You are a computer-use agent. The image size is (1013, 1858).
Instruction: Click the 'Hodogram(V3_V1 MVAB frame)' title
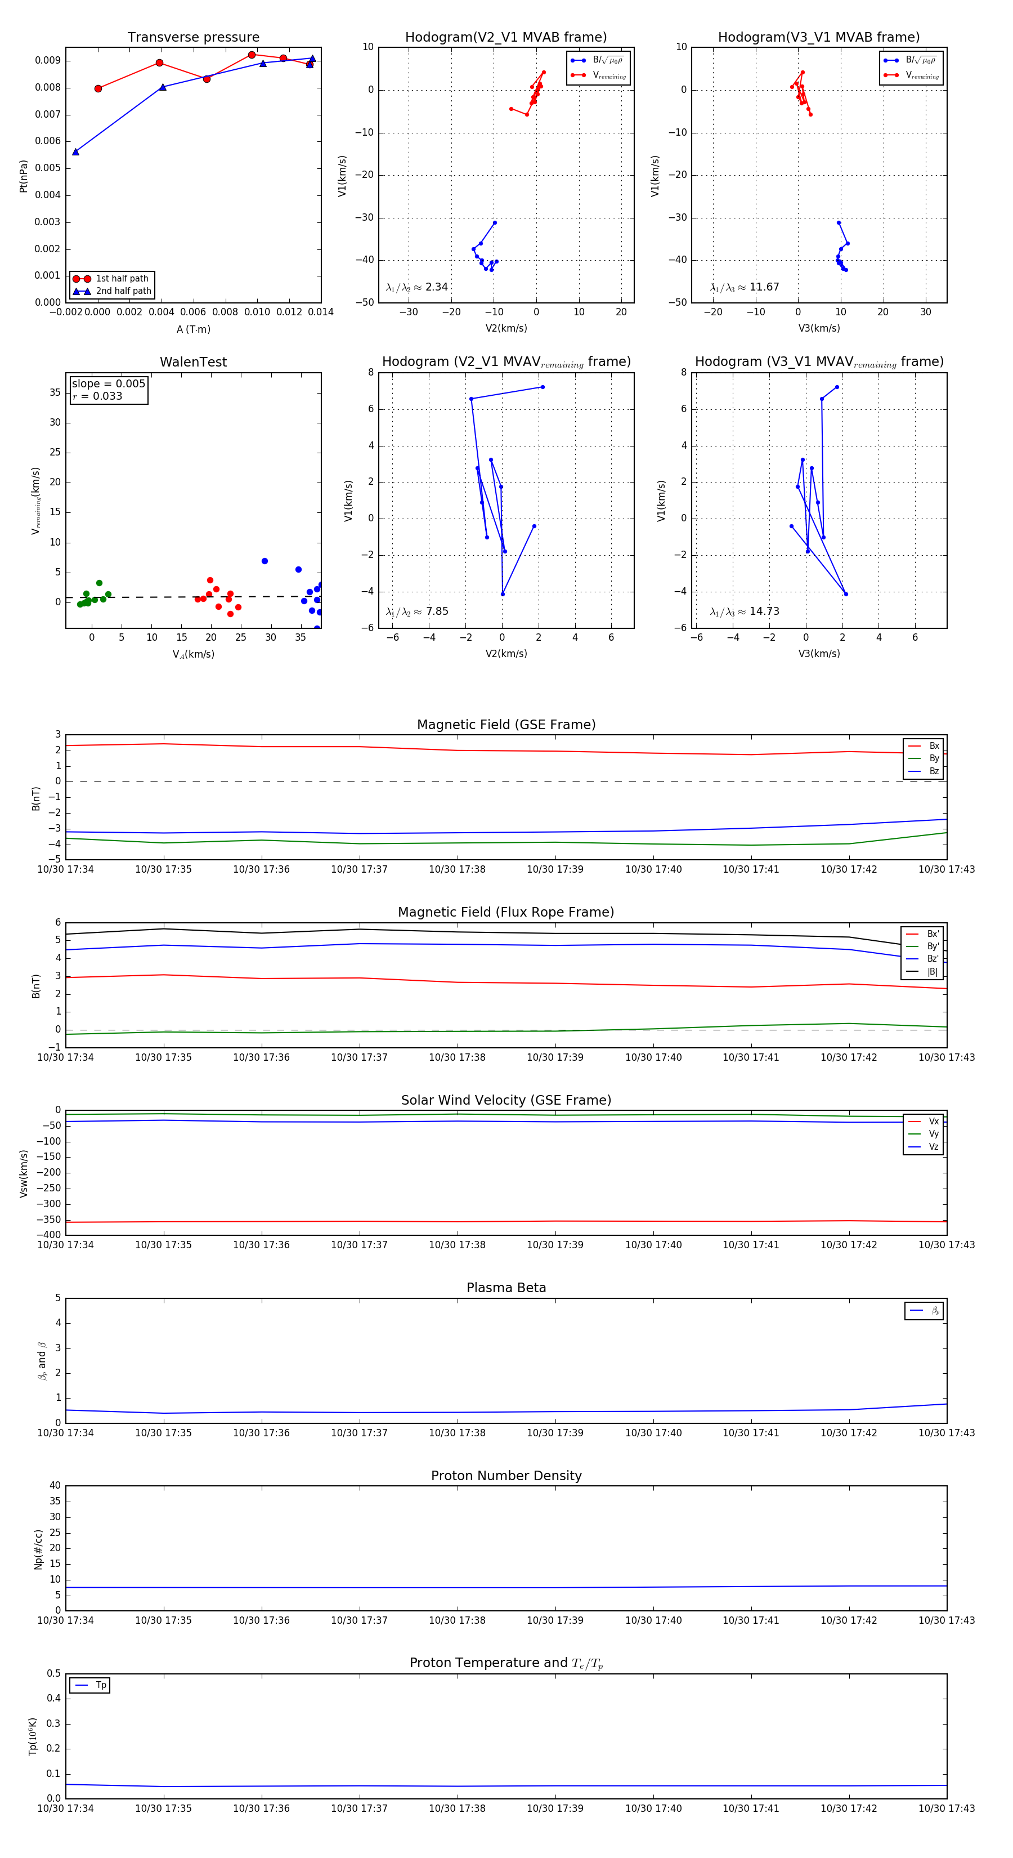tap(818, 38)
